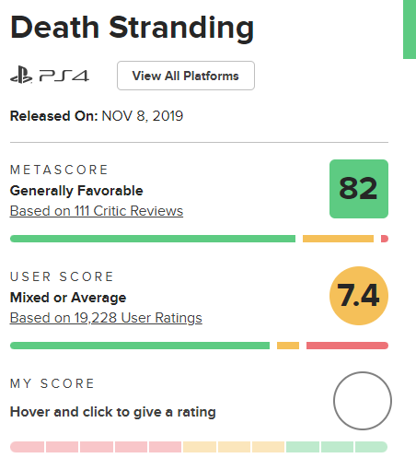Click the Death Stranding title heading

pyautogui.click(x=133, y=28)
